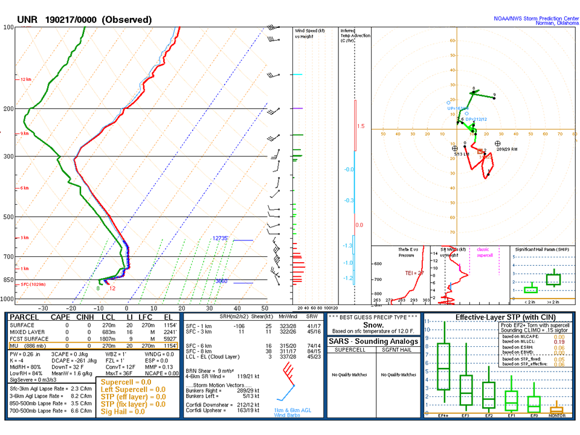Screen dimensions: 580x435
Task: Select the "FCST SURFACE" parcel row label
Action: (x=29, y=339)
